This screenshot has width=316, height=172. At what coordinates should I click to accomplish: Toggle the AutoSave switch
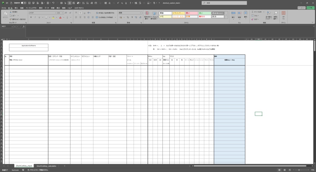23,3
